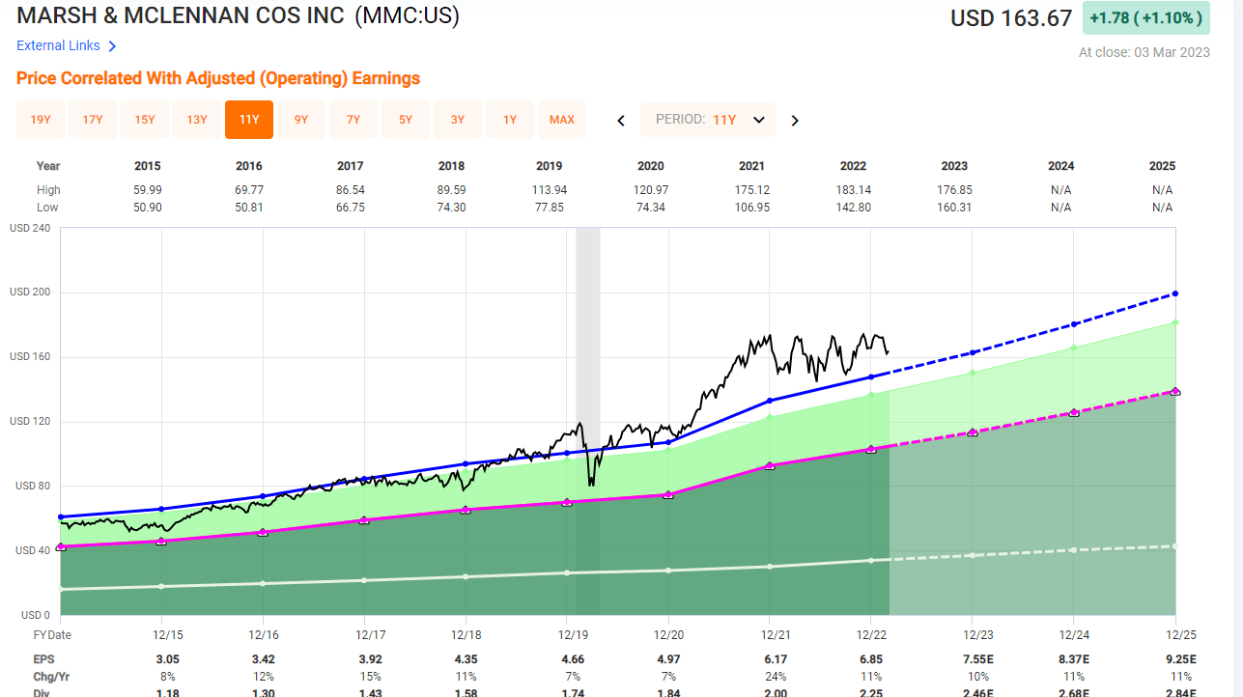Click the magenta triangle marker at 12/25
The image size is (1243, 697).
click(1174, 391)
